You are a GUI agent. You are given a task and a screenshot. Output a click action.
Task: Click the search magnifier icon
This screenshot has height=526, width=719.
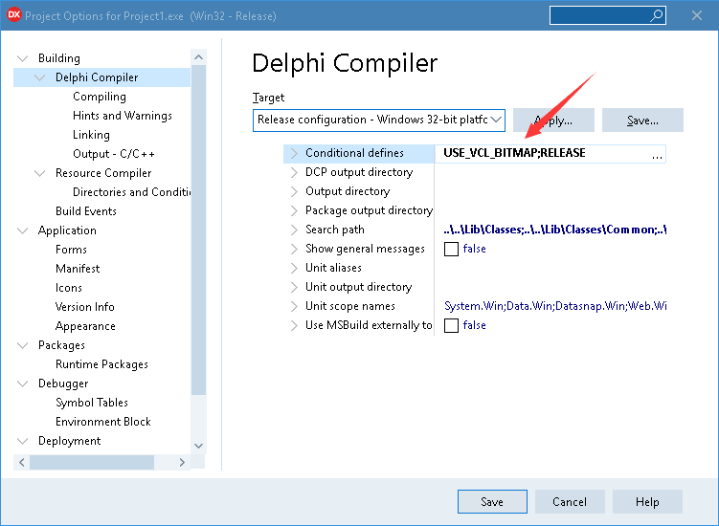656,15
